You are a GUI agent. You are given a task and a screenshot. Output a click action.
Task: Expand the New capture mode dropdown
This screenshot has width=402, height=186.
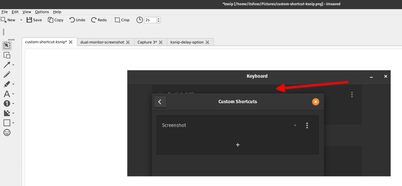click(21, 20)
